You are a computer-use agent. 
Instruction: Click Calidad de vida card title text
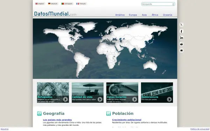coord(82,97)
